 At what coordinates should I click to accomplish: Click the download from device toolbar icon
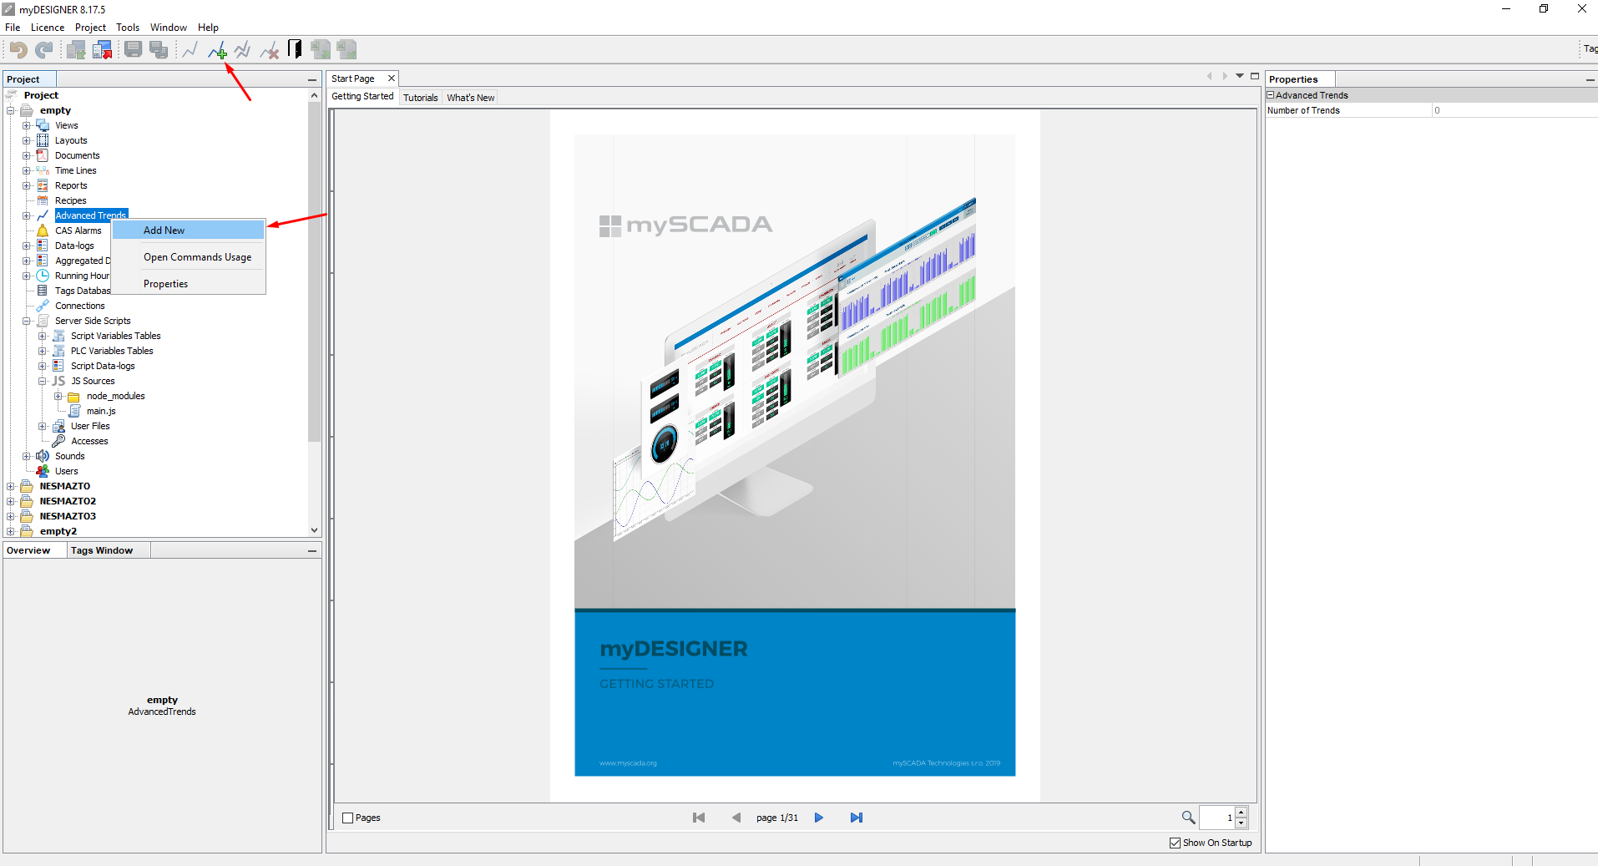pyautogui.click(x=76, y=50)
